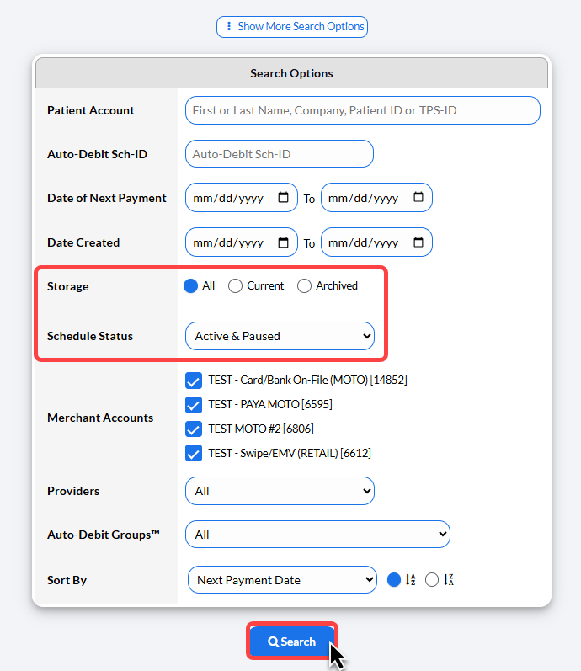Select the All storage radio button

point(190,286)
